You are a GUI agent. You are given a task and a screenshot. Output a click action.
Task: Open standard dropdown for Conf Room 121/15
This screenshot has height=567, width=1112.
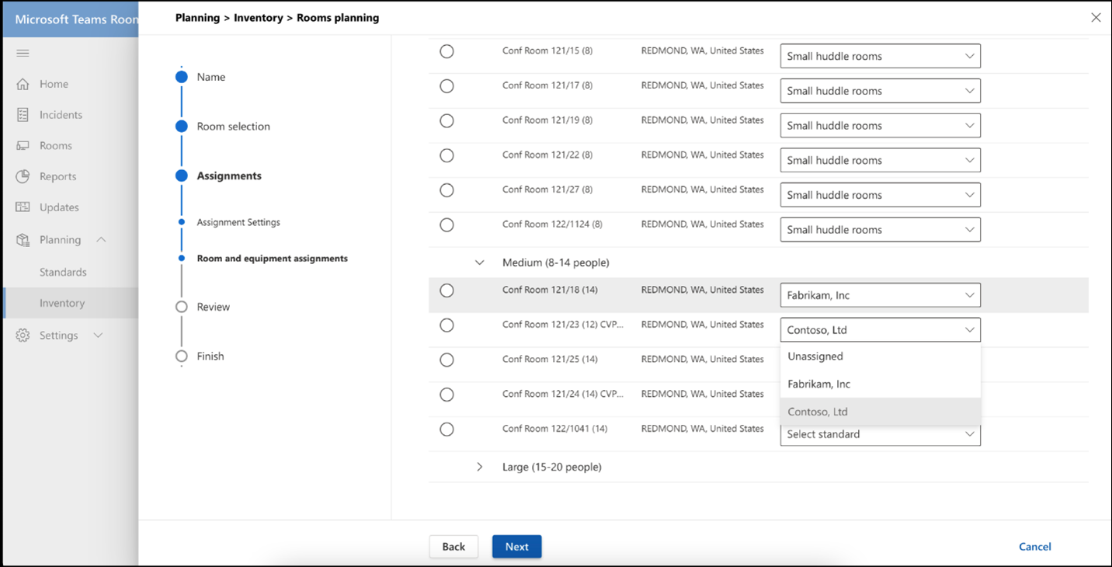880,56
